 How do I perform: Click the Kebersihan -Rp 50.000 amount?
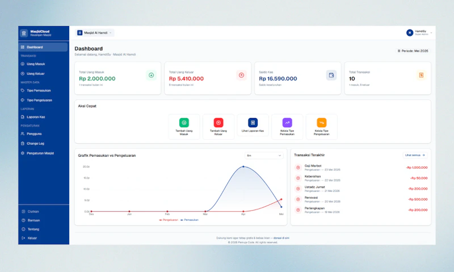pos(419,178)
